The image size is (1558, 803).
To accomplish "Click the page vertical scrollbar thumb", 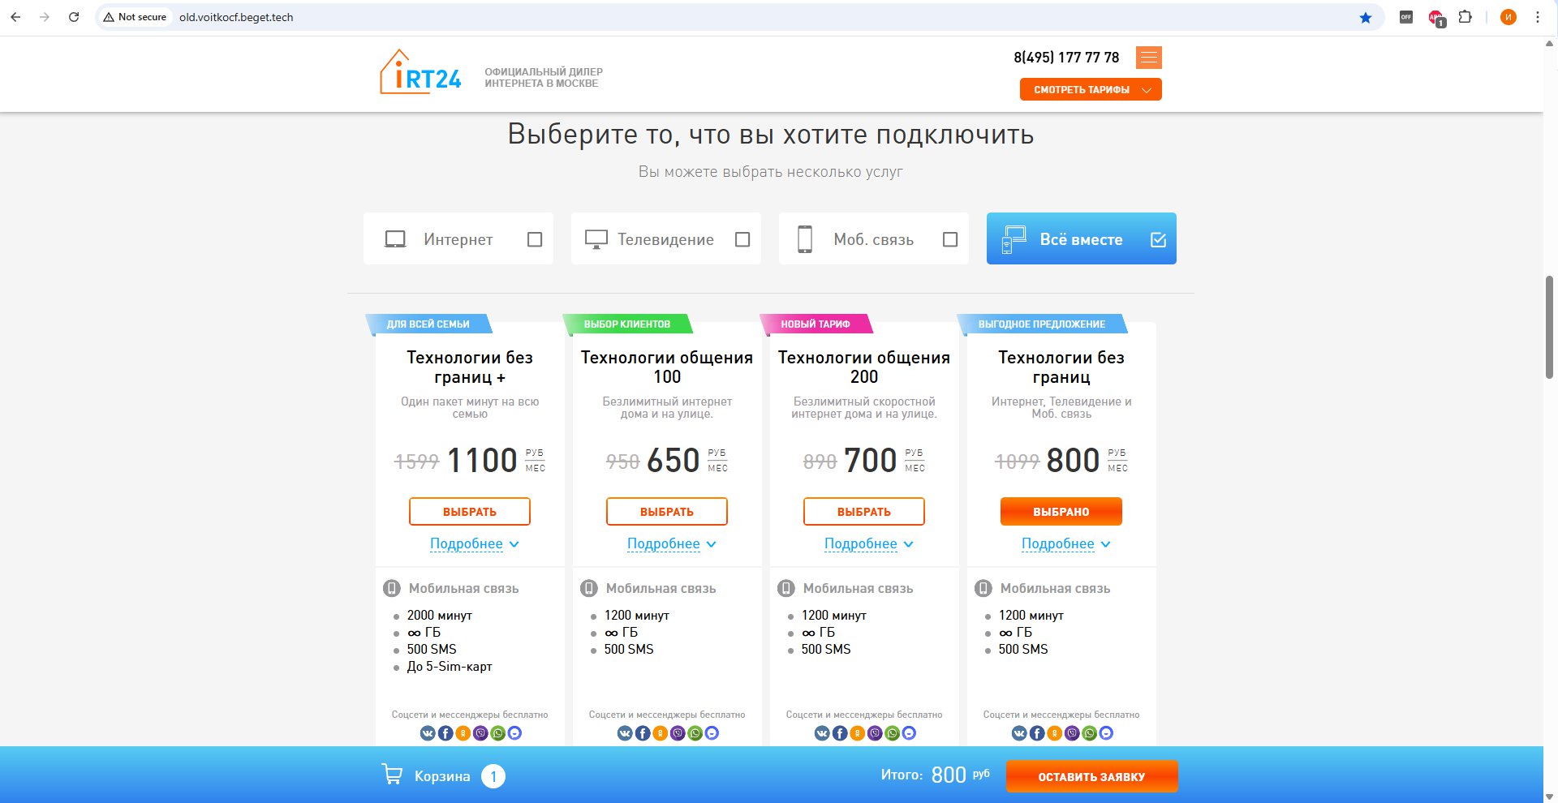I will 1549,327.
